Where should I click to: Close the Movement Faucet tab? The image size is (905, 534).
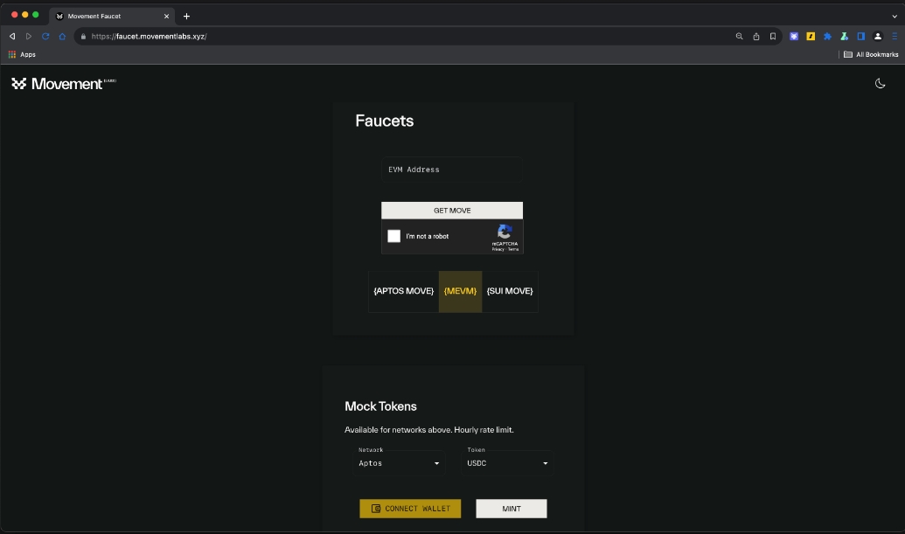pyautogui.click(x=166, y=16)
